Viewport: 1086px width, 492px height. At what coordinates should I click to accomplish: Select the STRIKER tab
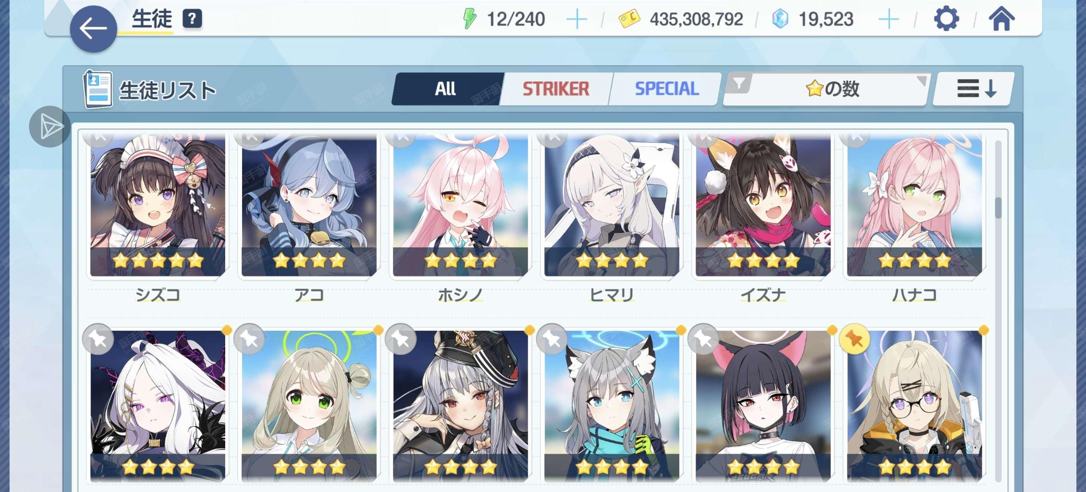[x=555, y=89]
